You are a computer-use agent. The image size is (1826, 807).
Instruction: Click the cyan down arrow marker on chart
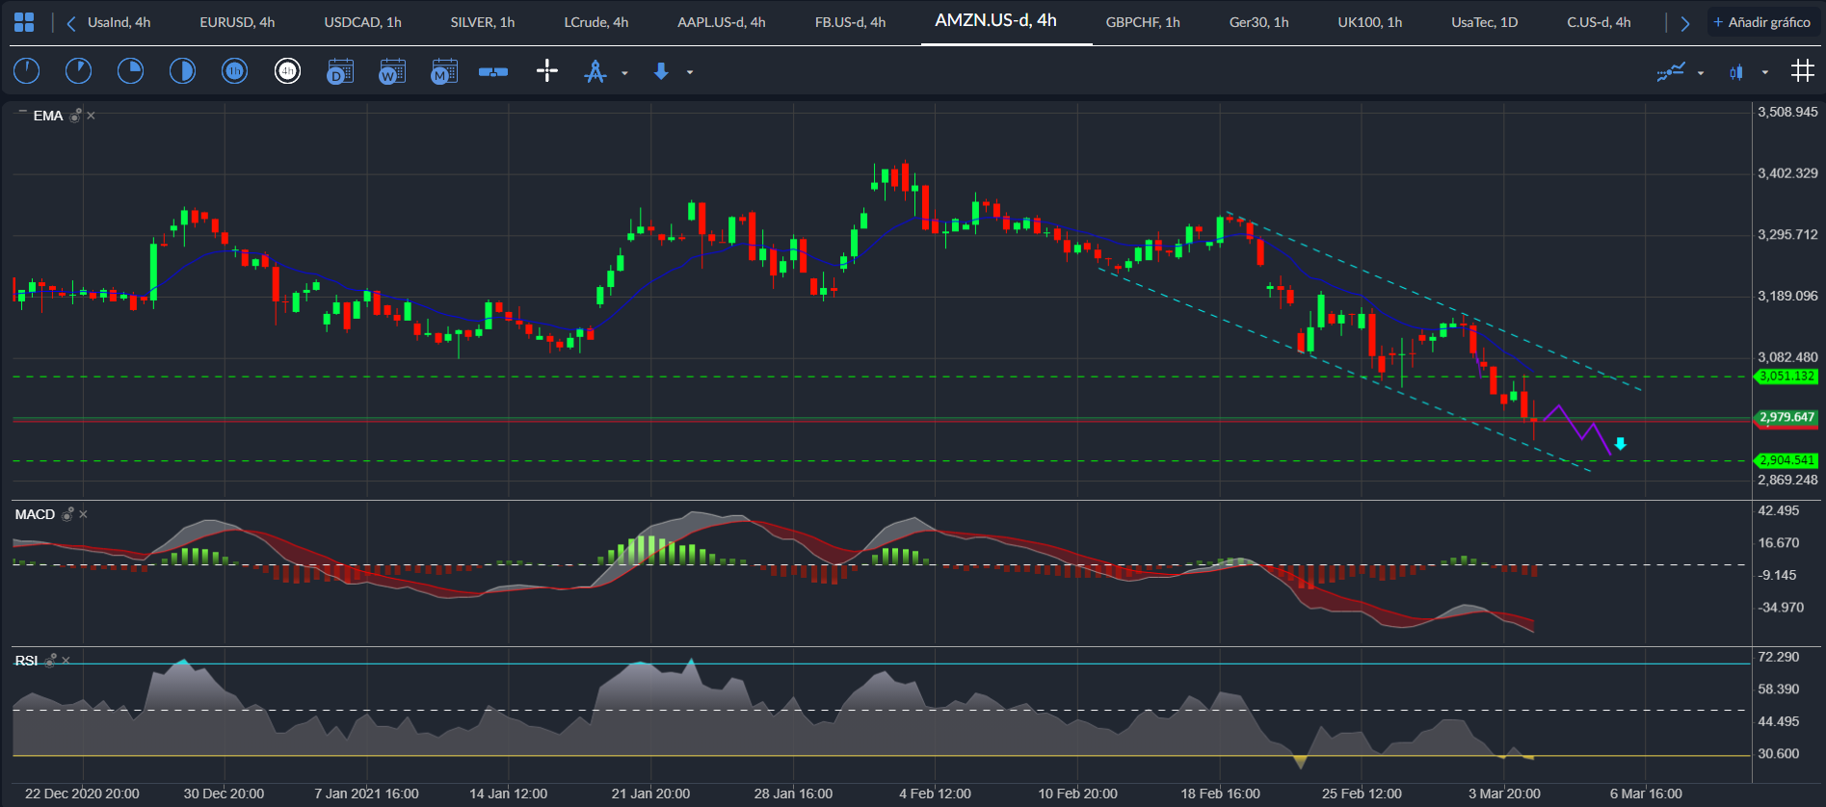point(1621,444)
